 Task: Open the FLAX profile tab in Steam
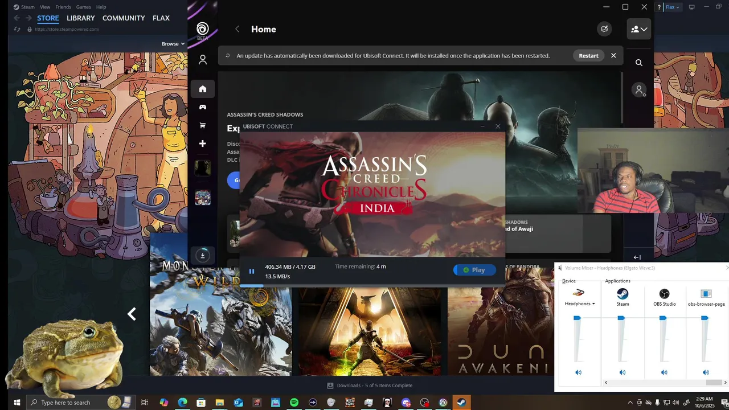[x=161, y=18]
